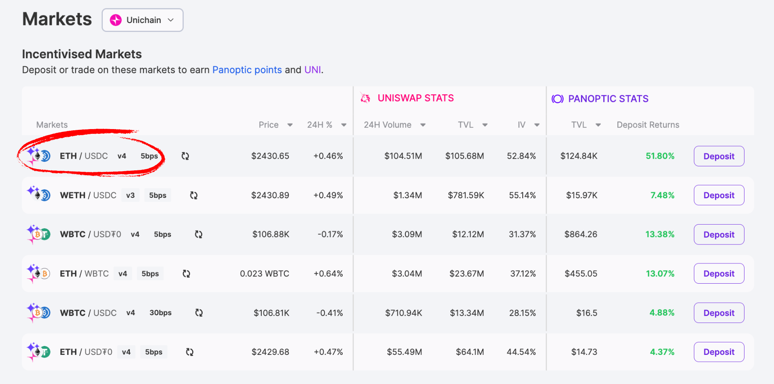
Task: Open the Panoptic points link
Action: (x=247, y=70)
